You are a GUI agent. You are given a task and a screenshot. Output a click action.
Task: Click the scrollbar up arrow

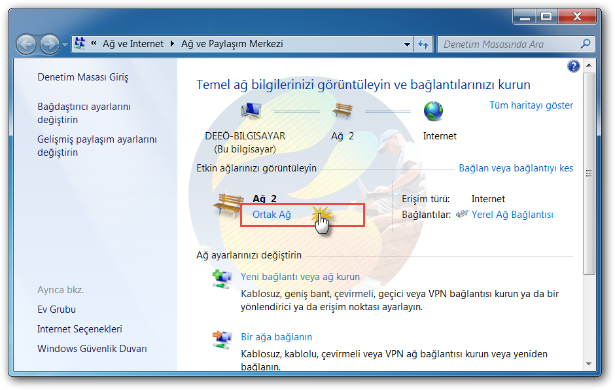[x=589, y=65]
